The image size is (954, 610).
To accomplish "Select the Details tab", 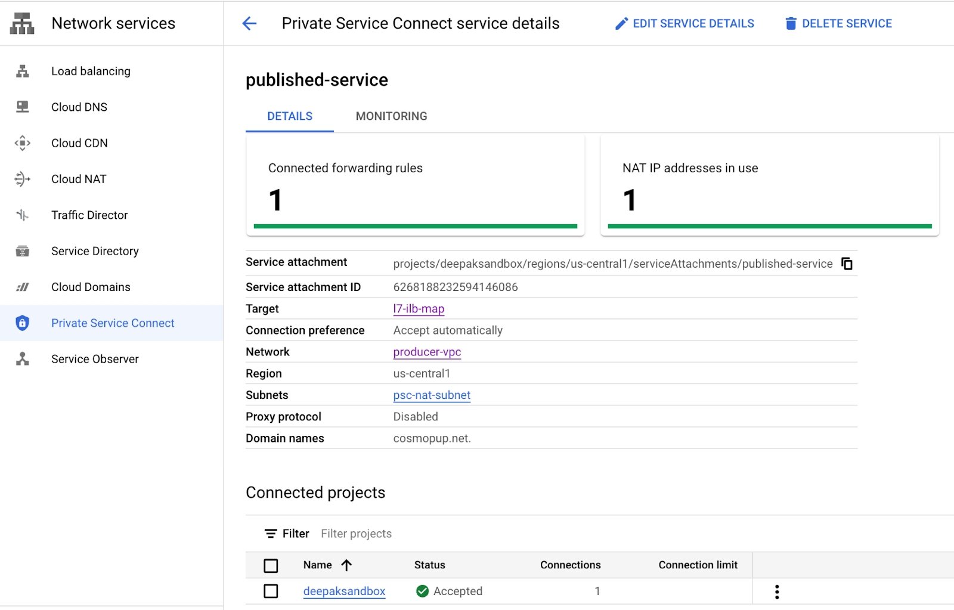I will pos(290,116).
